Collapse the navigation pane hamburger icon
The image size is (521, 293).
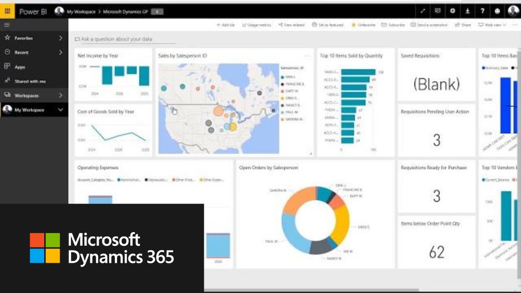(x=7, y=25)
